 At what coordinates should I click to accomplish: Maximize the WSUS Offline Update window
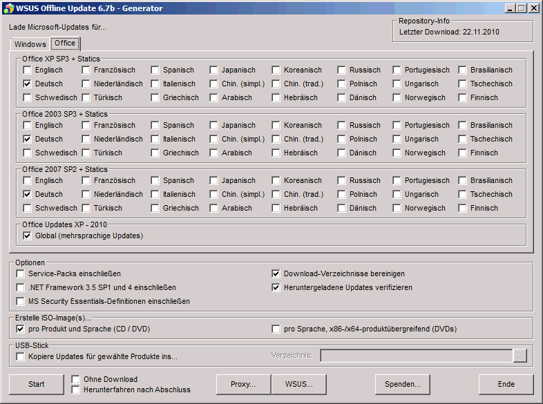[x=521, y=8]
